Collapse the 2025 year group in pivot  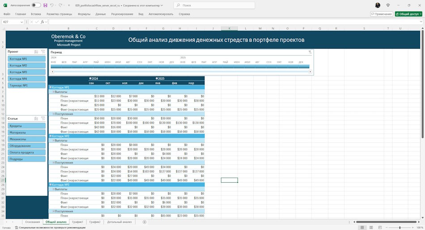pyautogui.click(x=157, y=79)
